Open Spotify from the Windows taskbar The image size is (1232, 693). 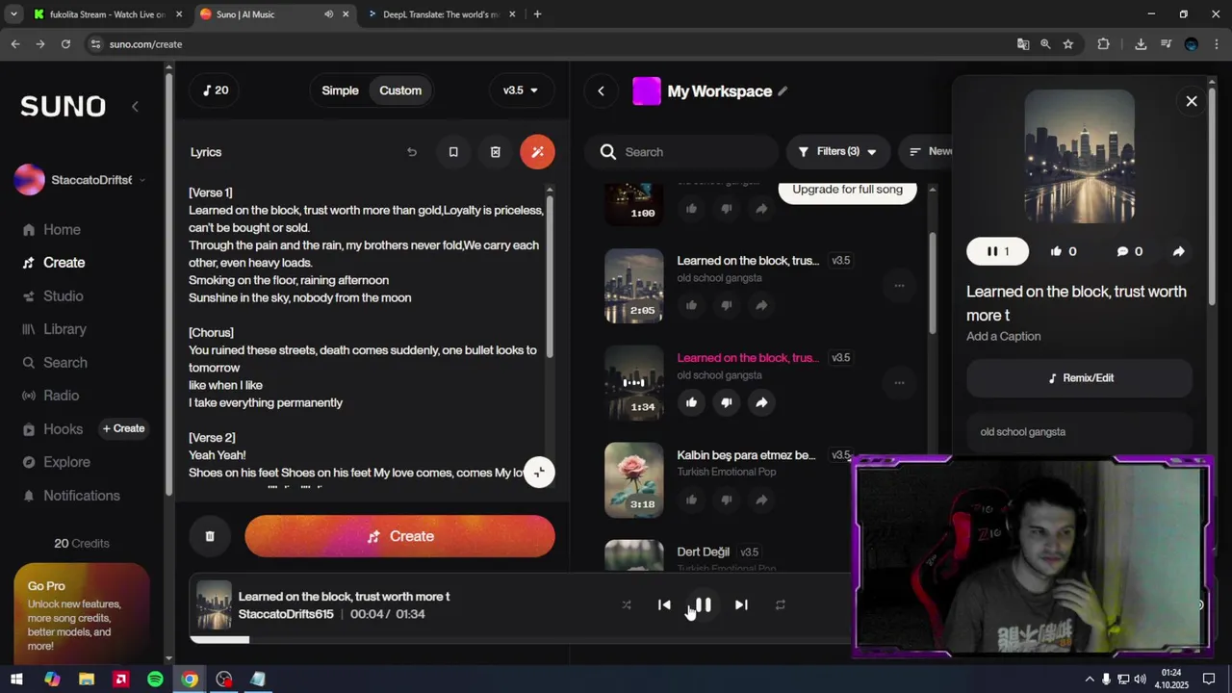(x=155, y=679)
